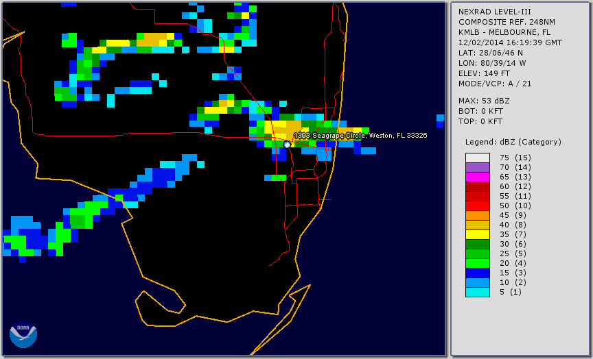Click the LON: 80/39/14 W value
593x359 pixels.
(492, 63)
